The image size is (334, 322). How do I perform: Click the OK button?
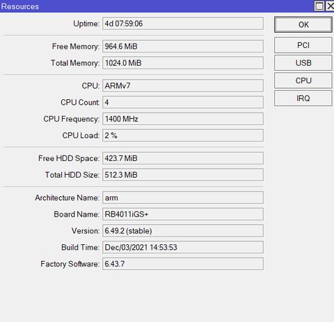click(x=303, y=24)
